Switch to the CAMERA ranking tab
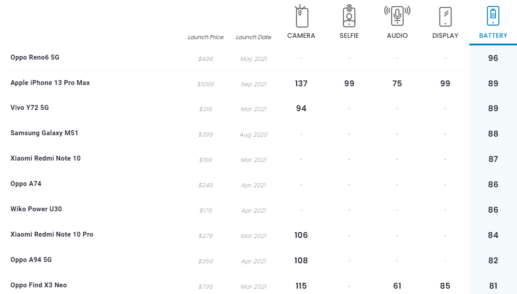517x294 pixels. pos(301,36)
